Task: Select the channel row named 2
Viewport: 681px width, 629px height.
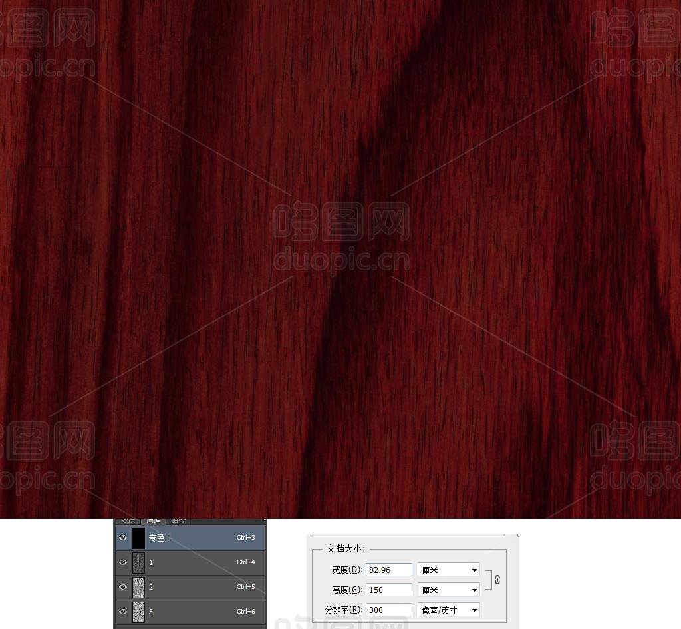Action: tap(193, 587)
